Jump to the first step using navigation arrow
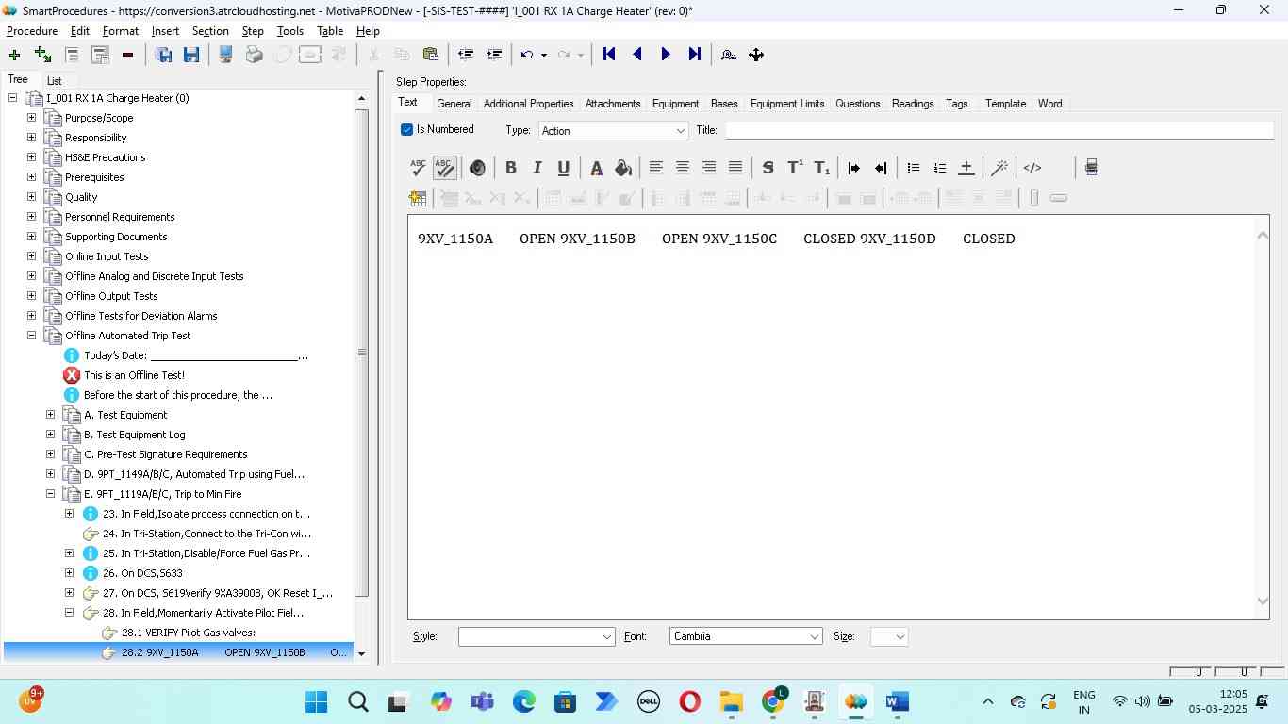 [x=609, y=55]
